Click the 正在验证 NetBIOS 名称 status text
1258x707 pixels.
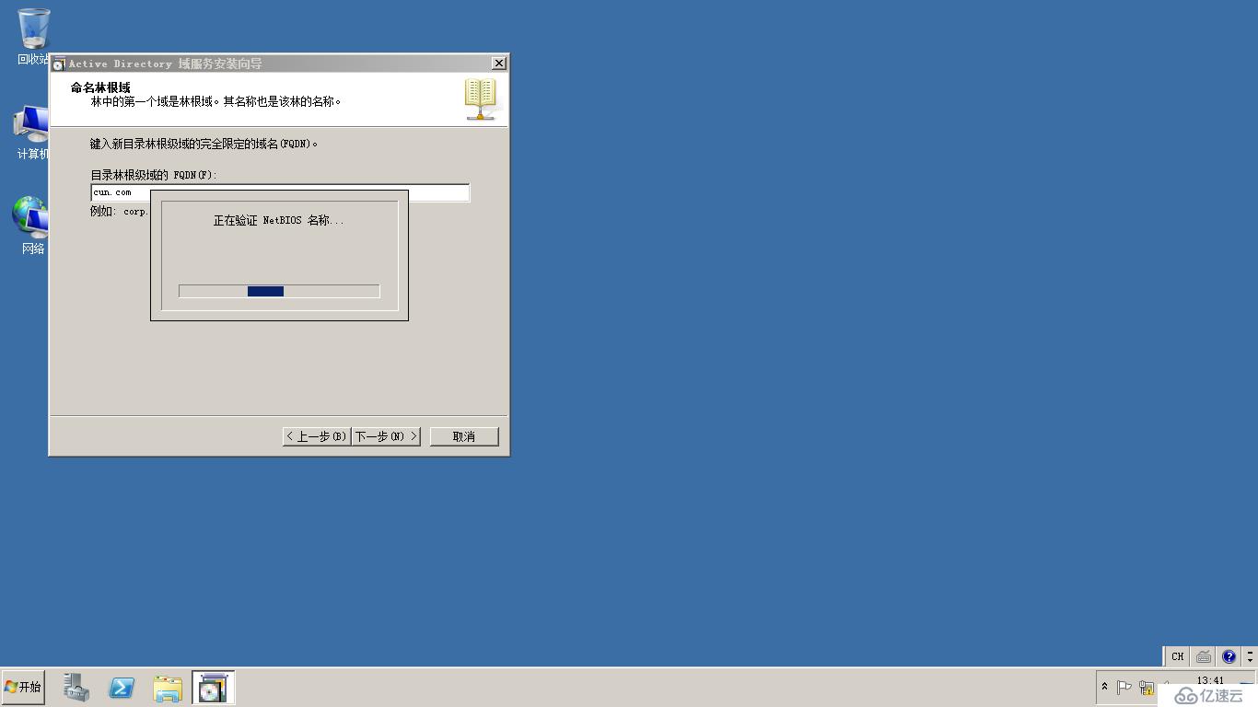[x=279, y=221]
